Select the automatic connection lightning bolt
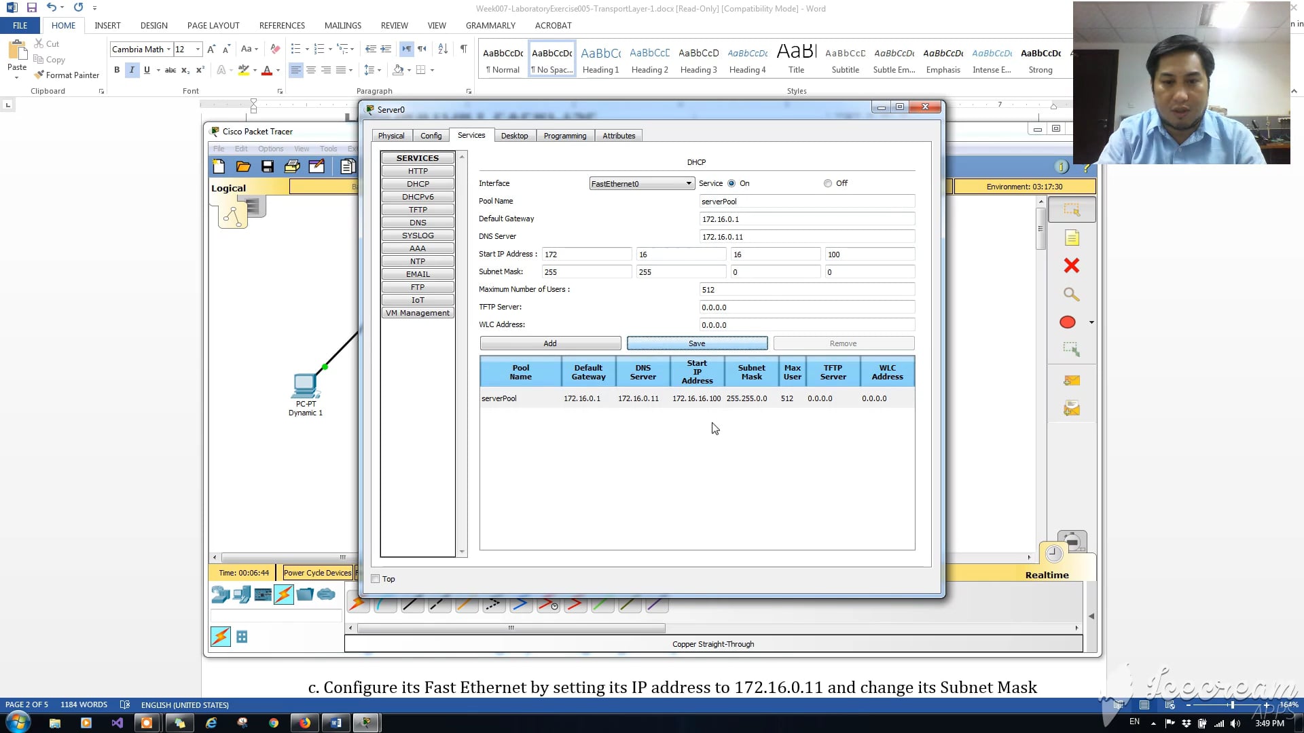Screen dimensions: 1304x733 coord(358,603)
